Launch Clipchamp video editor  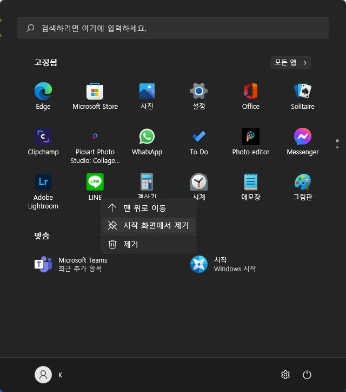tap(43, 141)
